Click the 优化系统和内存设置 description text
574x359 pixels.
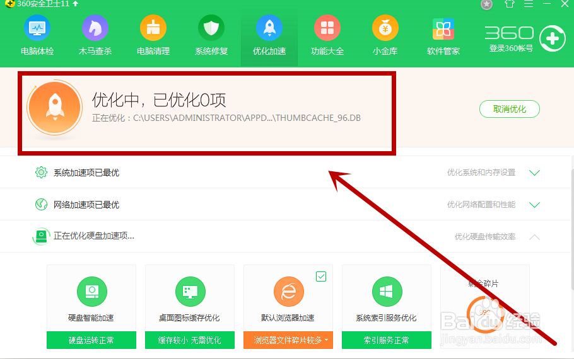(x=481, y=173)
